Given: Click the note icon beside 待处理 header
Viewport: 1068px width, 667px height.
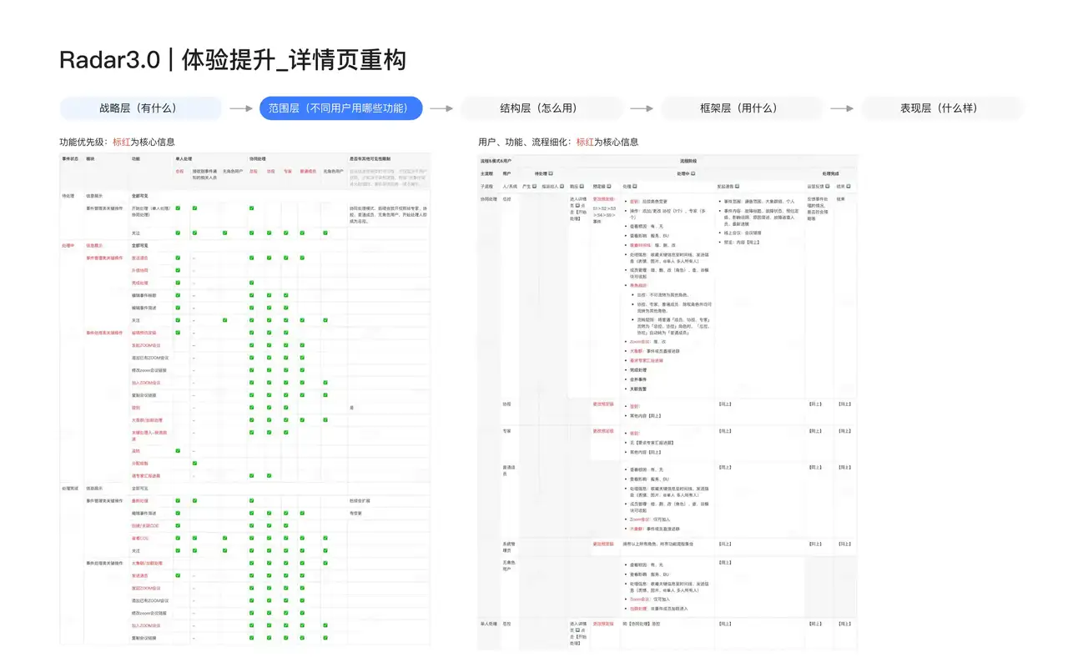Looking at the screenshot, I should pos(551,173).
